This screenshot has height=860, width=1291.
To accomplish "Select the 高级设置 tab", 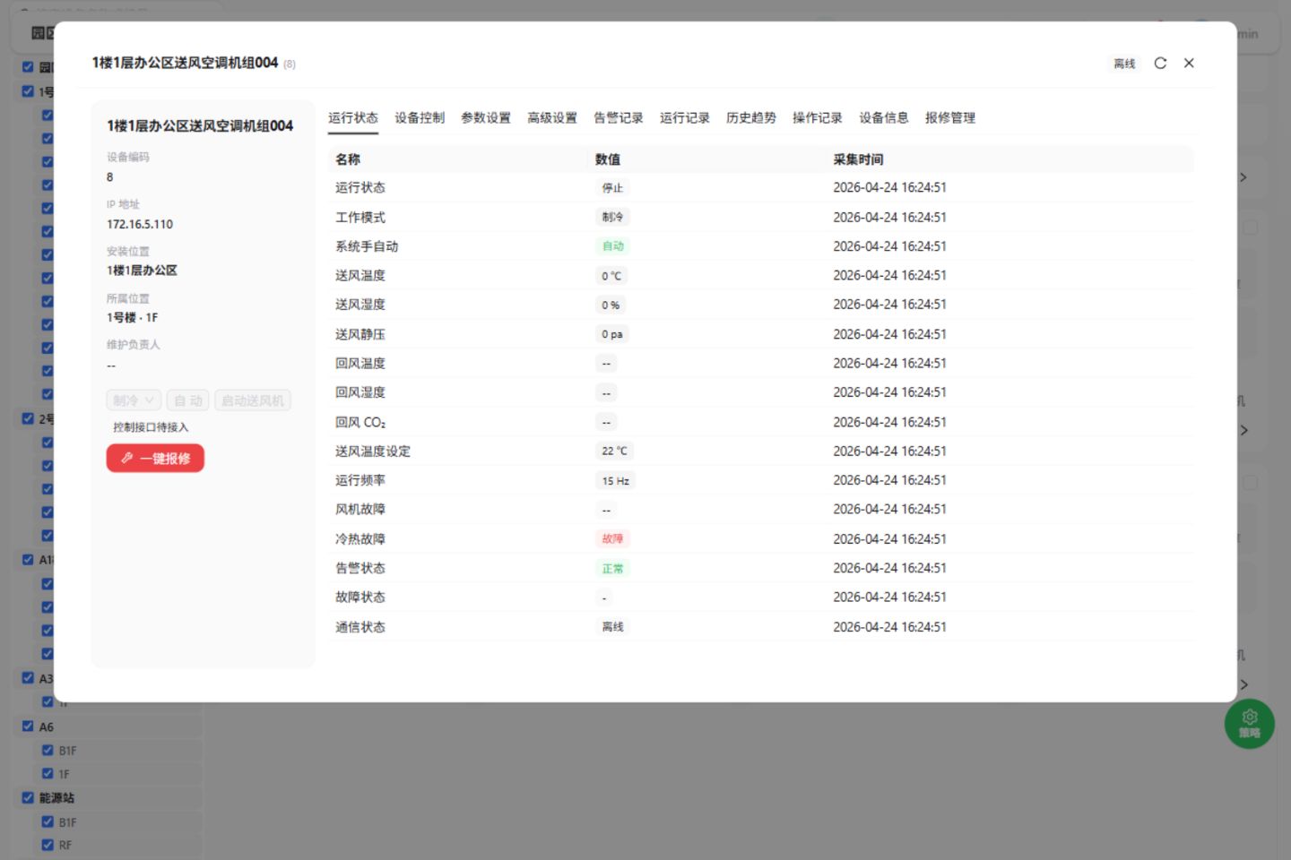I will point(552,117).
